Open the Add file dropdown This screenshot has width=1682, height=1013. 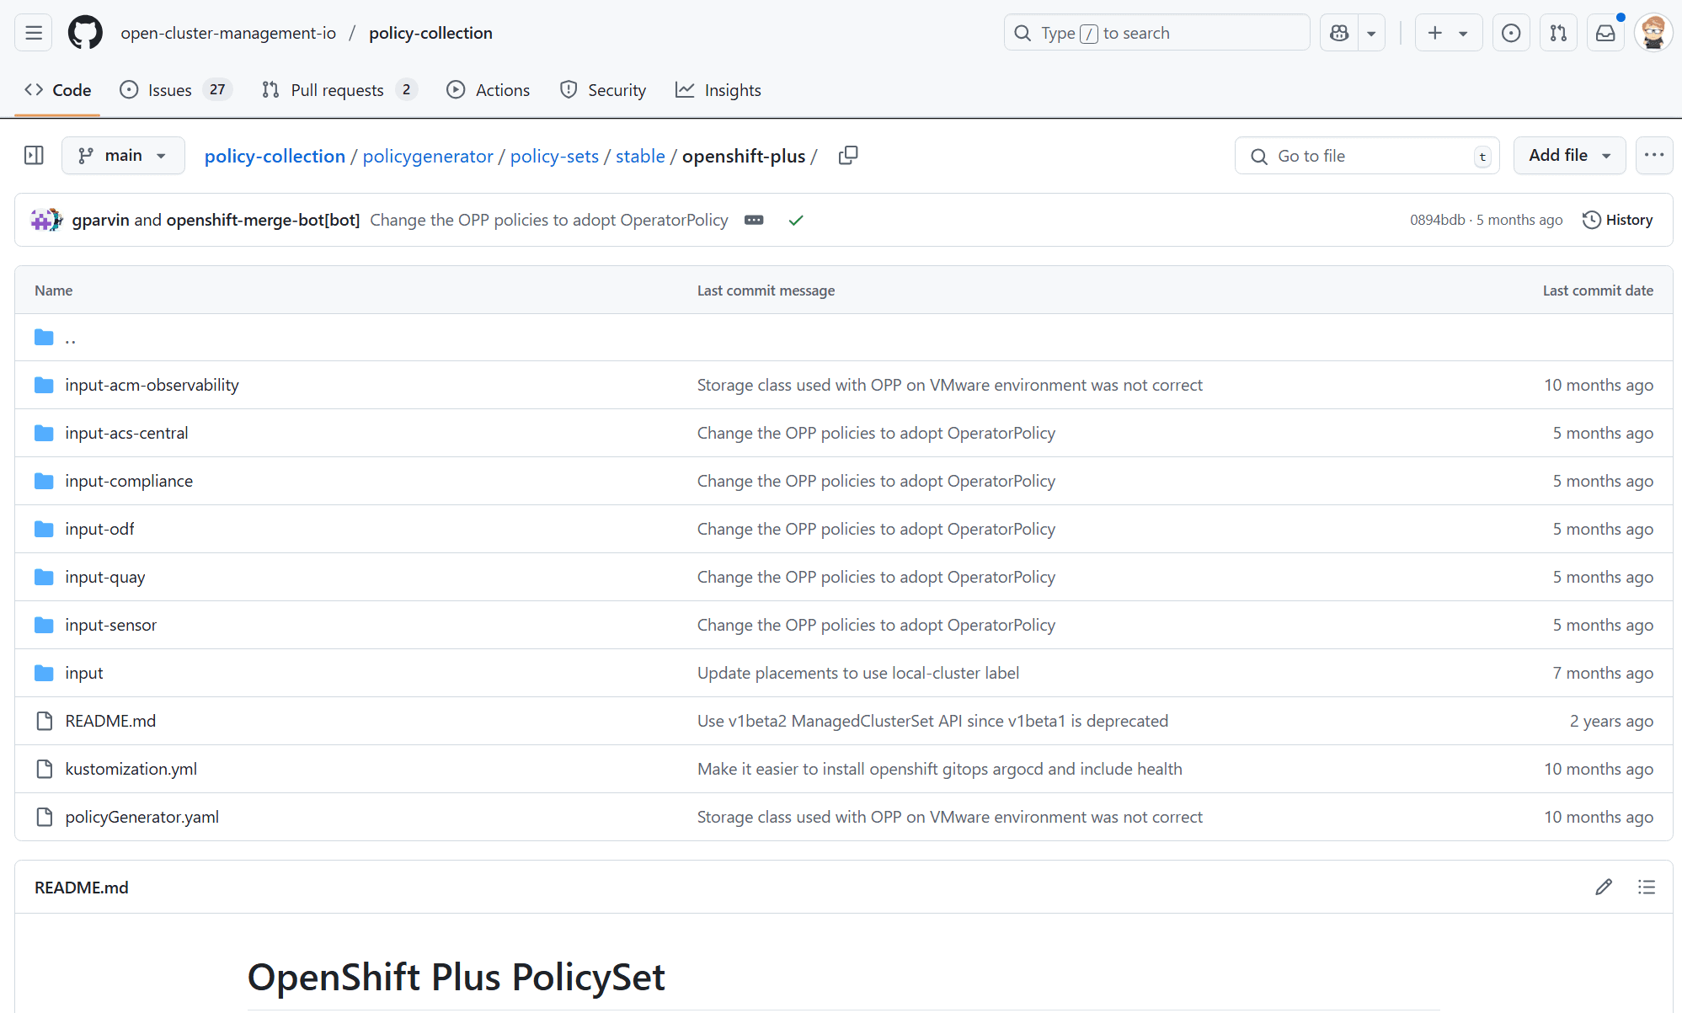[x=1569, y=156]
